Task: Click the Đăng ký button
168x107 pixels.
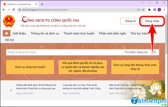Action: [x=130, y=21]
